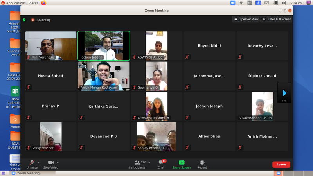
Task: Open the Participants panel
Action: point(137,164)
